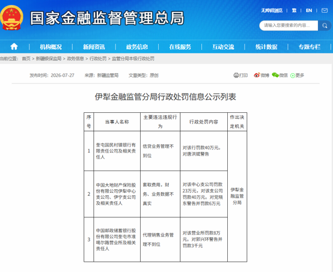
Task: Open the 统计数据 menu
Action: point(266,47)
